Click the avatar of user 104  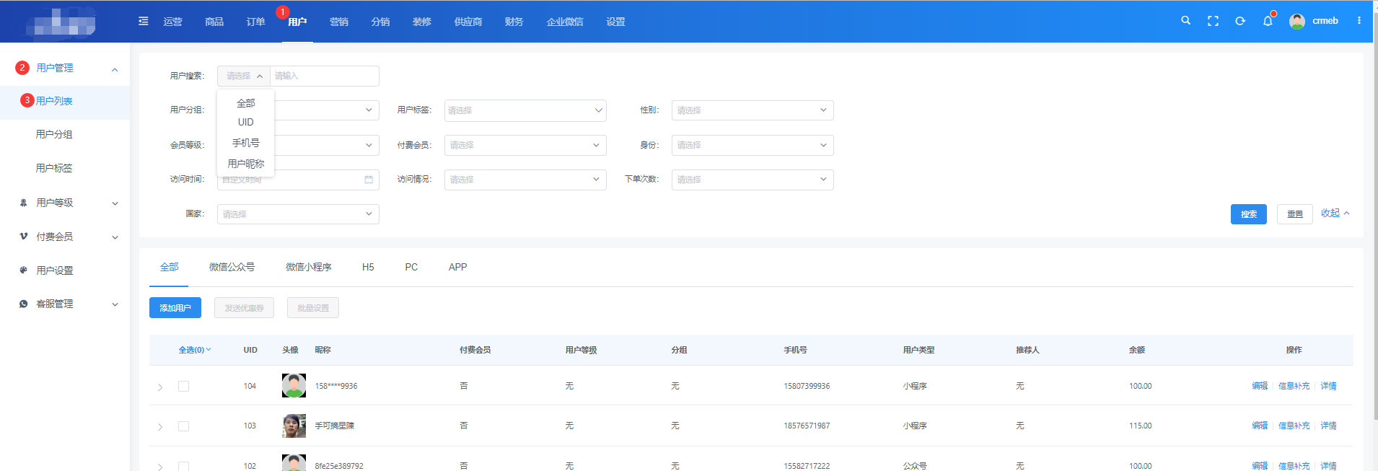pos(294,386)
